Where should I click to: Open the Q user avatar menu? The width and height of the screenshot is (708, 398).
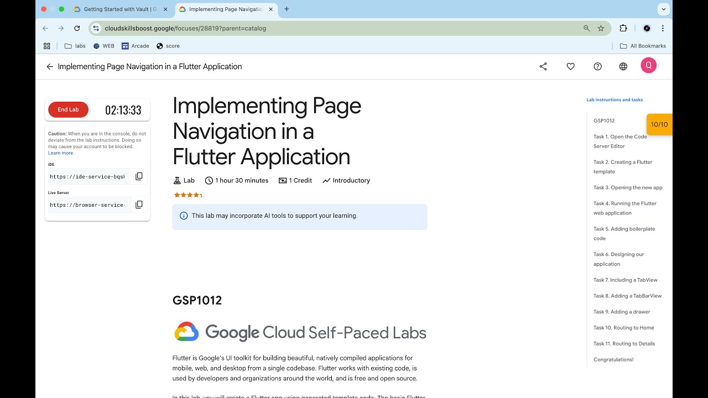click(648, 65)
